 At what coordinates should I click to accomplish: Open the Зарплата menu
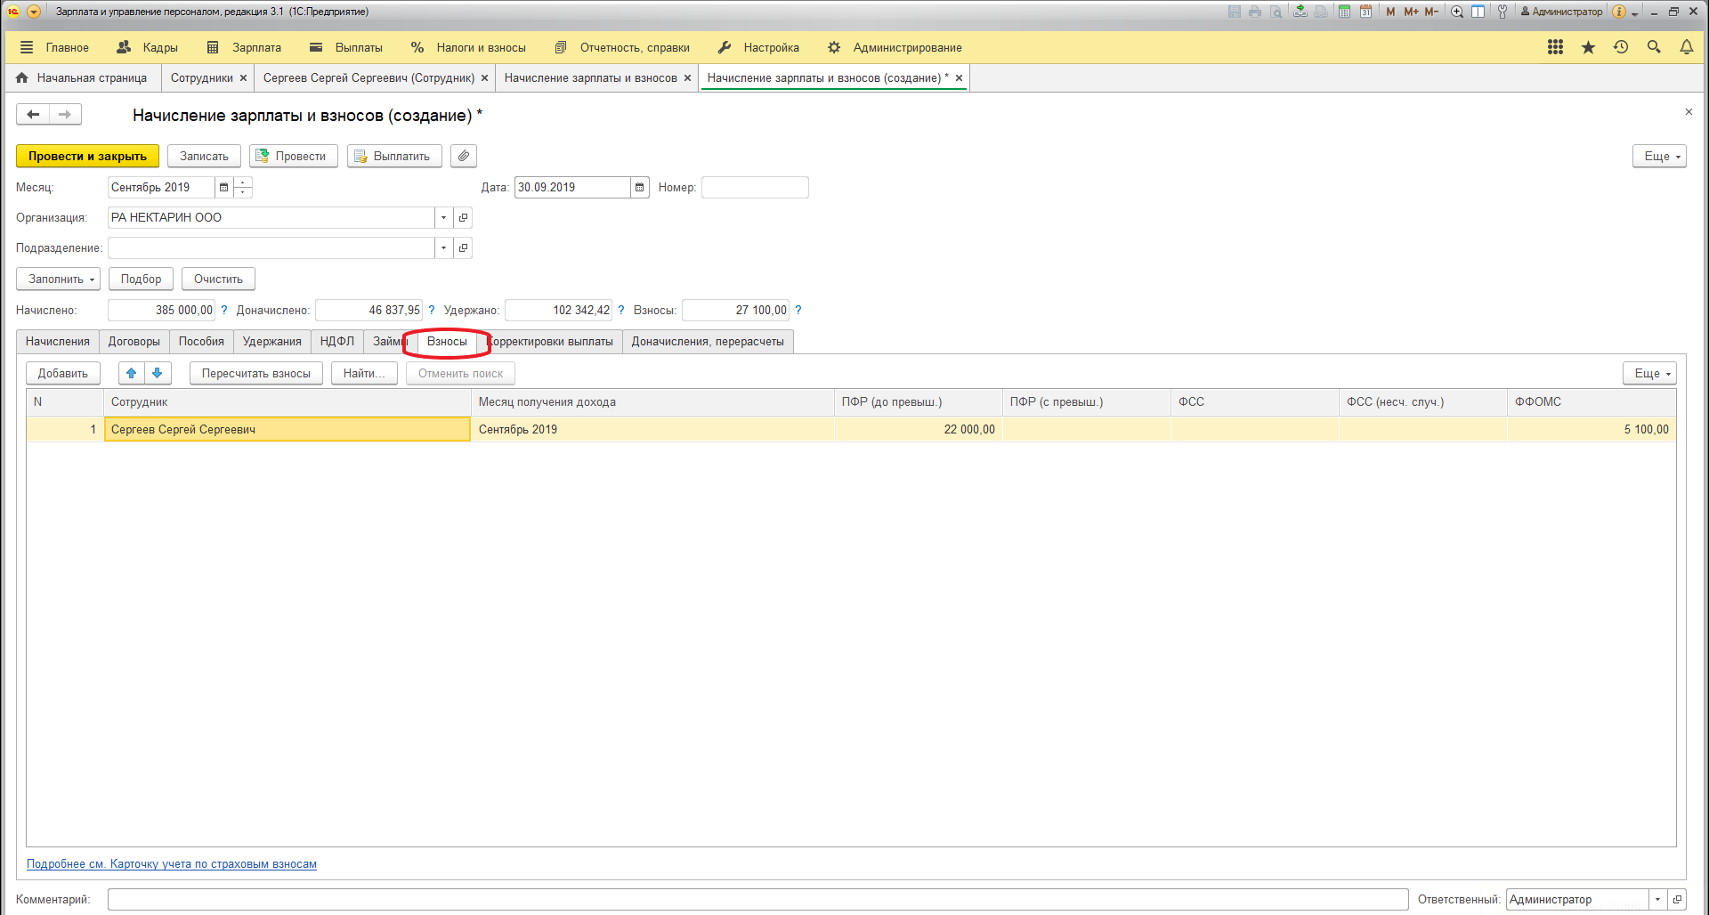[244, 47]
